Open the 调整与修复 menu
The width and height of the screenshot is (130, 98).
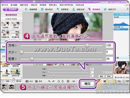[x=24, y=5]
